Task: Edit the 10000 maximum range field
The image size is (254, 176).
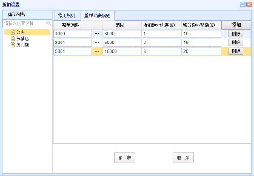Action: [122, 51]
